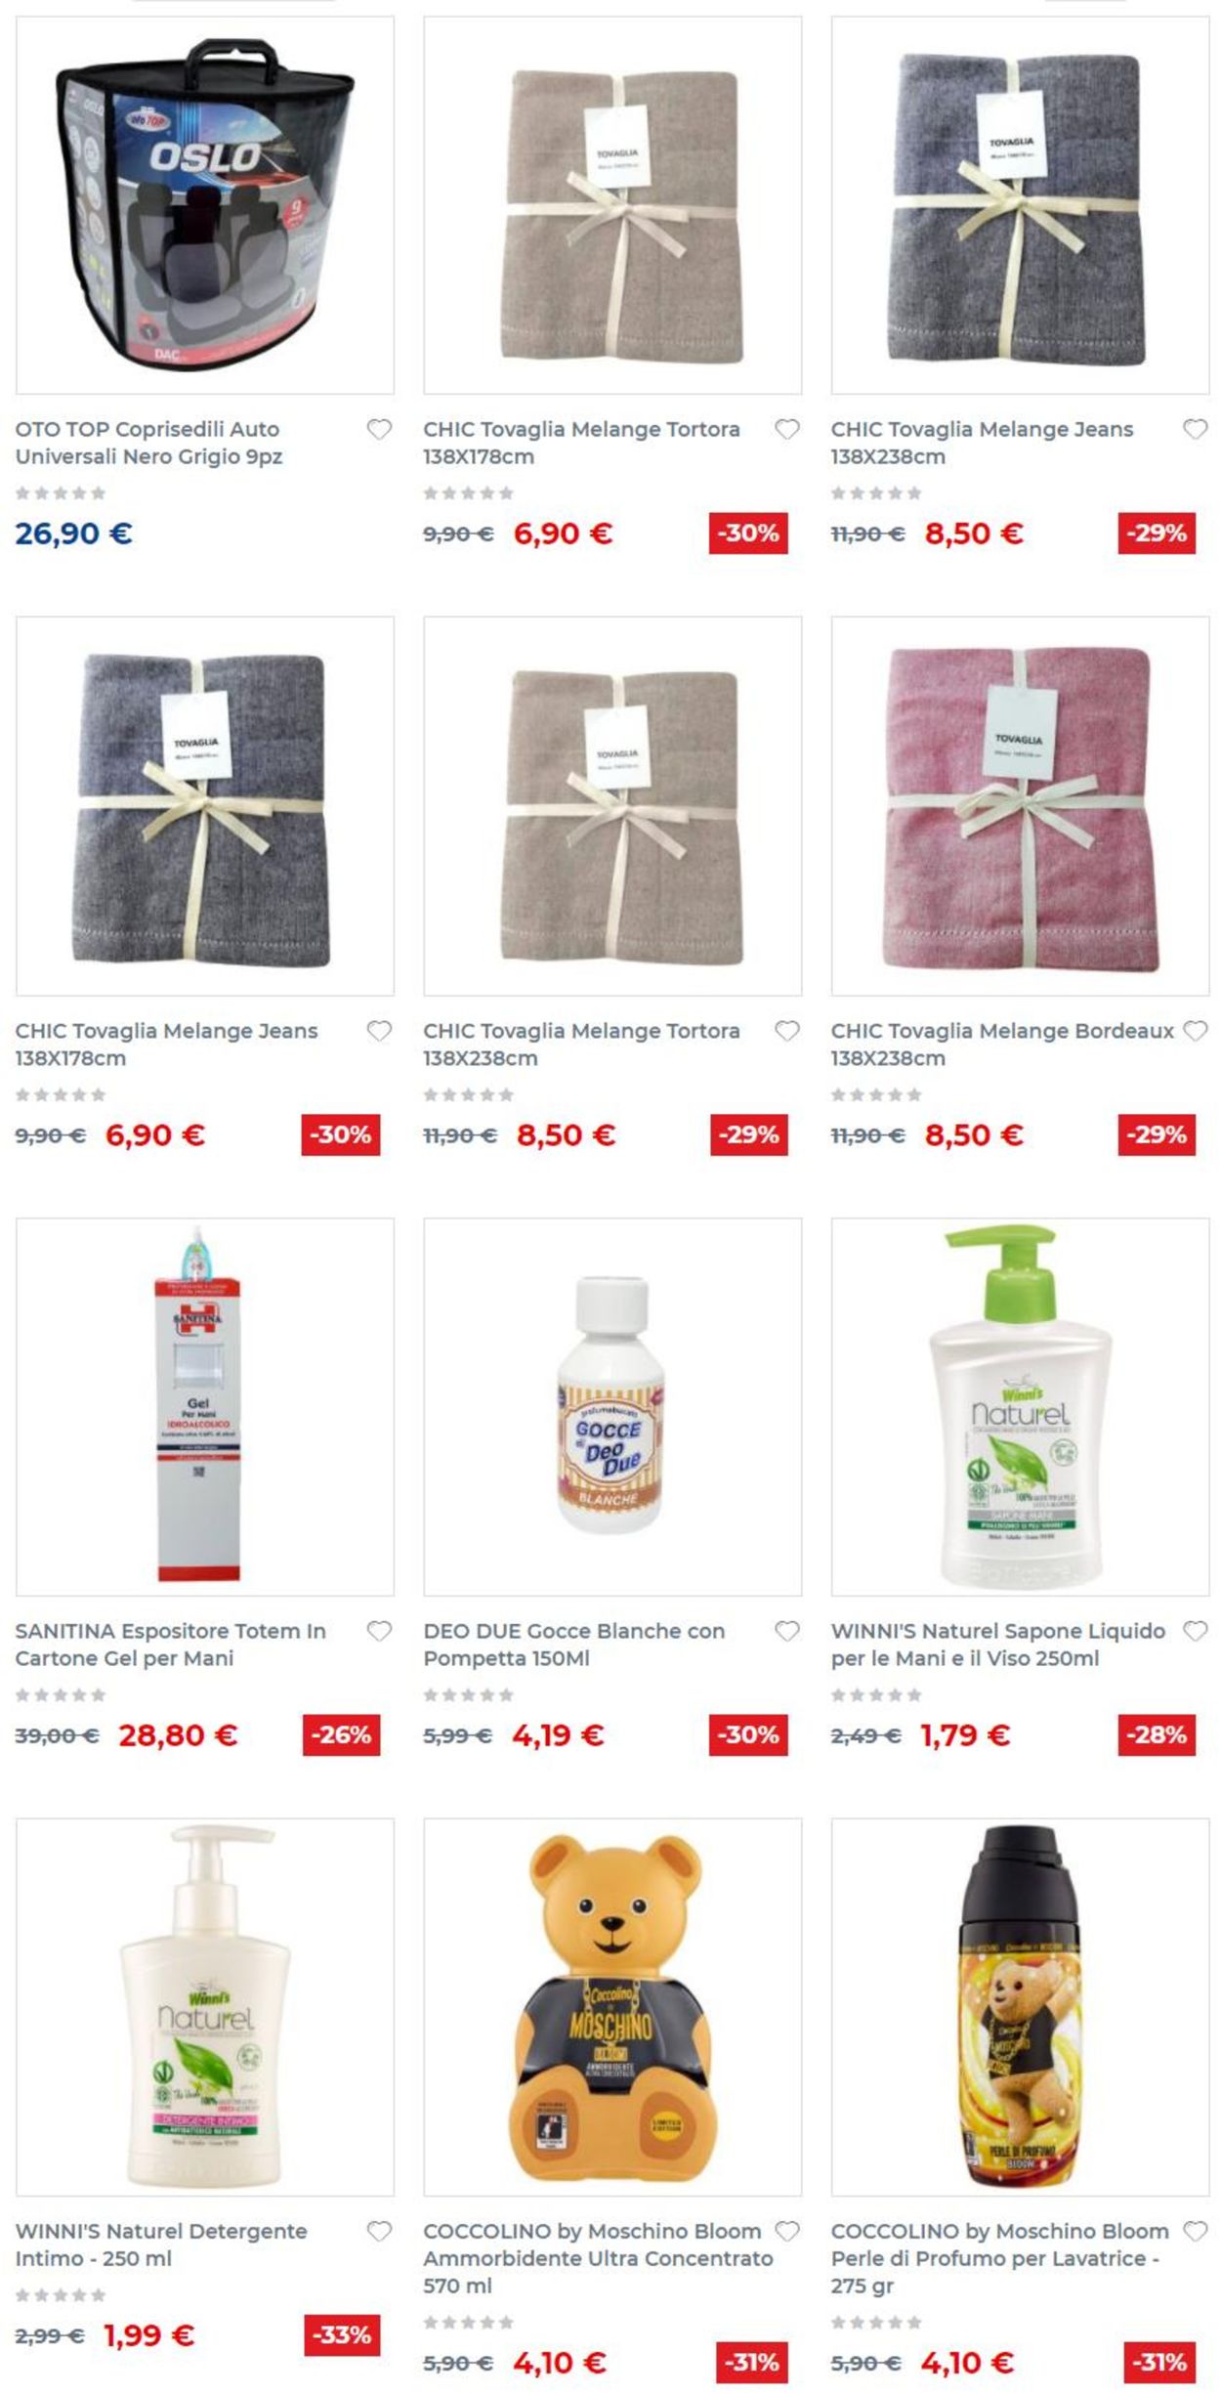Open OTO TOP Coprisedili Auto Universali product link

click(x=148, y=443)
